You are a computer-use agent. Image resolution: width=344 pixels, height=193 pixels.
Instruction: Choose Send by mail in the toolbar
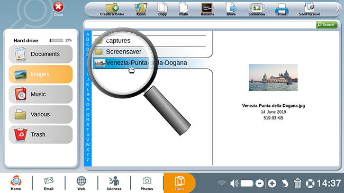pos(310,10)
